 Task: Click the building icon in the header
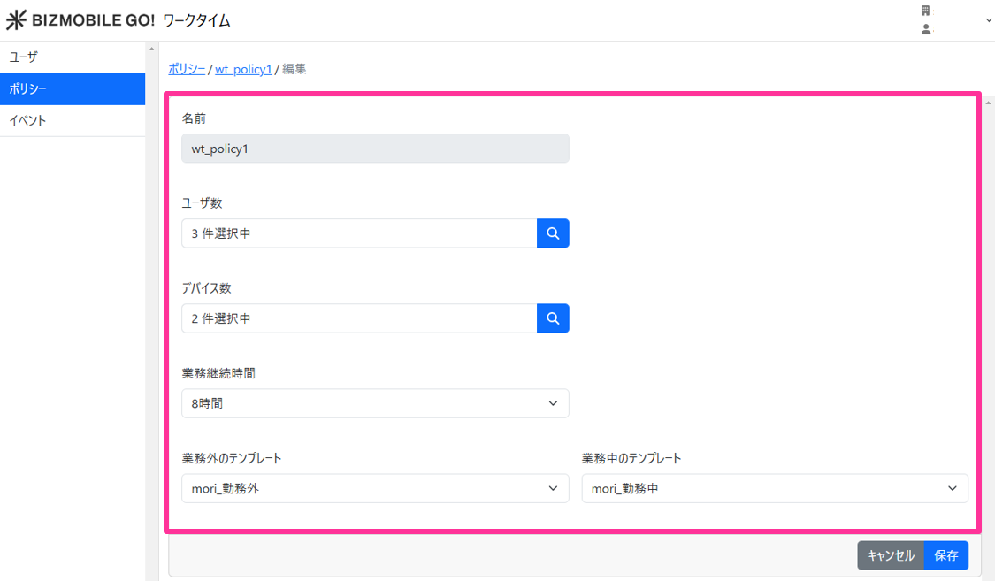[925, 11]
